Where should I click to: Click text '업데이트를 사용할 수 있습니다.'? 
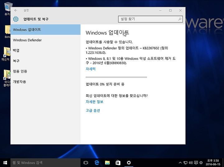tap(109, 42)
